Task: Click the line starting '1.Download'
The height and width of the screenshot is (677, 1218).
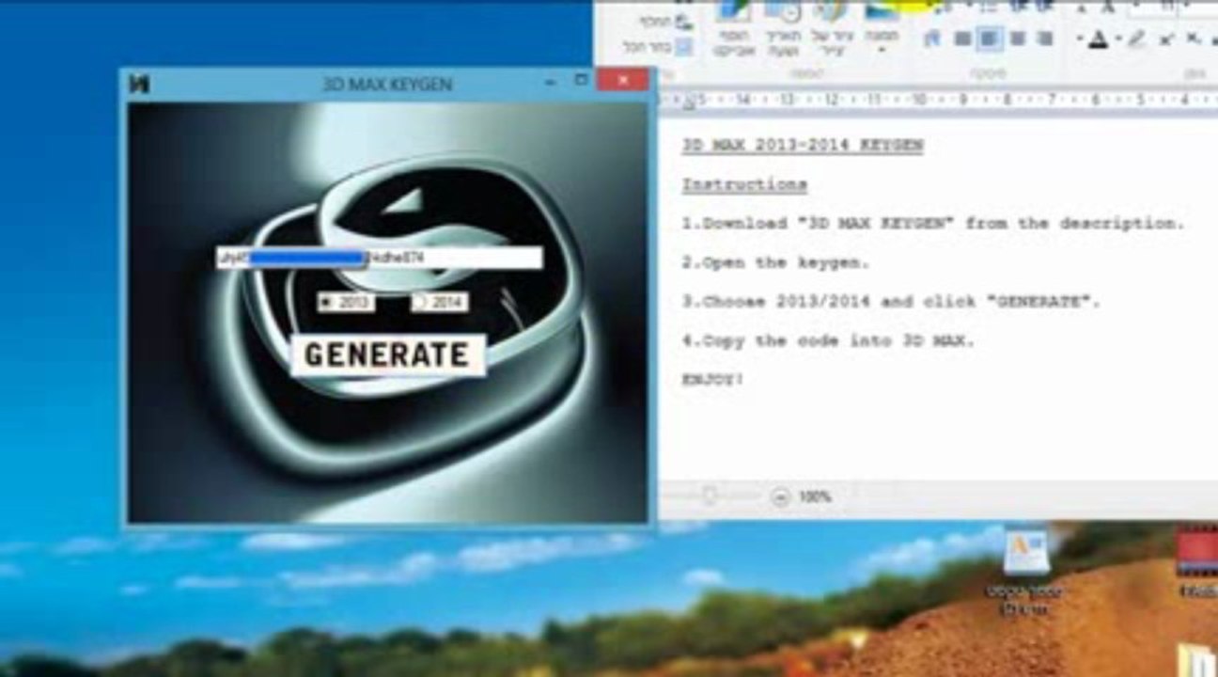Action: pos(933,224)
